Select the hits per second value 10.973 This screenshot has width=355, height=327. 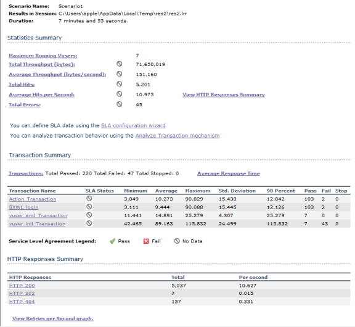[x=145, y=95]
